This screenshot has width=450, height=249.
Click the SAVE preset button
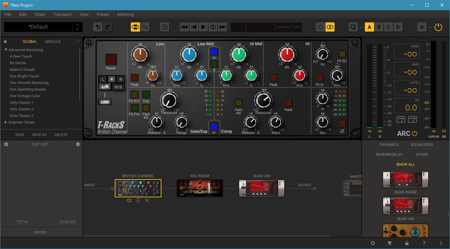tap(20, 135)
